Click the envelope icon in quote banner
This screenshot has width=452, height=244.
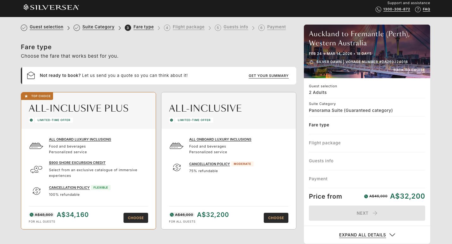coord(31,76)
